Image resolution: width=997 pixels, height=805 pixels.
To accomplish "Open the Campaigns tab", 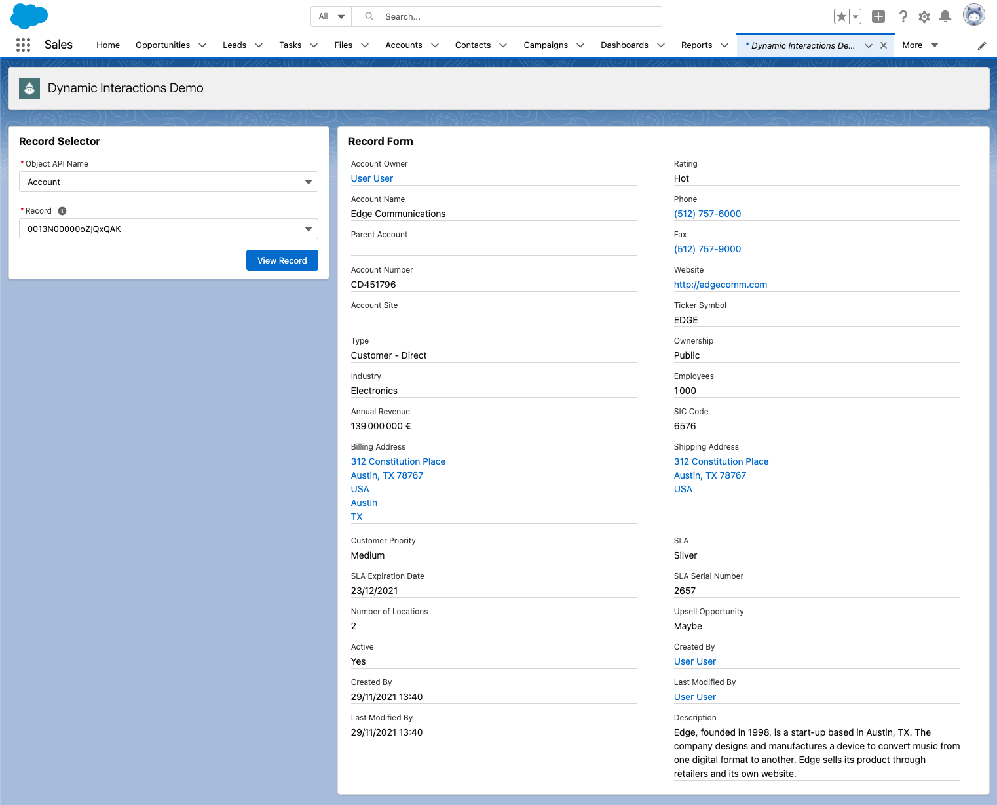I will [x=546, y=45].
